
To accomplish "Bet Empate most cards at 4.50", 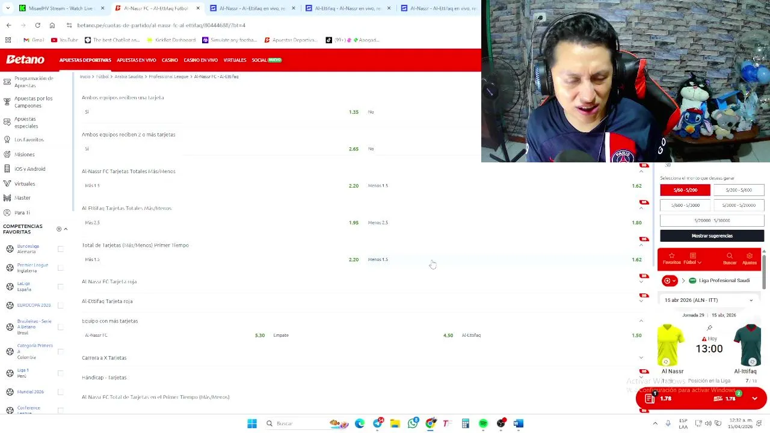I will pyautogui.click(x=363, y=336).
